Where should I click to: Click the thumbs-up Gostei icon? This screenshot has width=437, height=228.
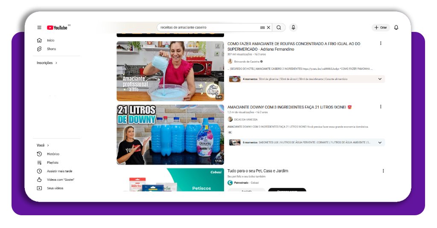[39, 180]
